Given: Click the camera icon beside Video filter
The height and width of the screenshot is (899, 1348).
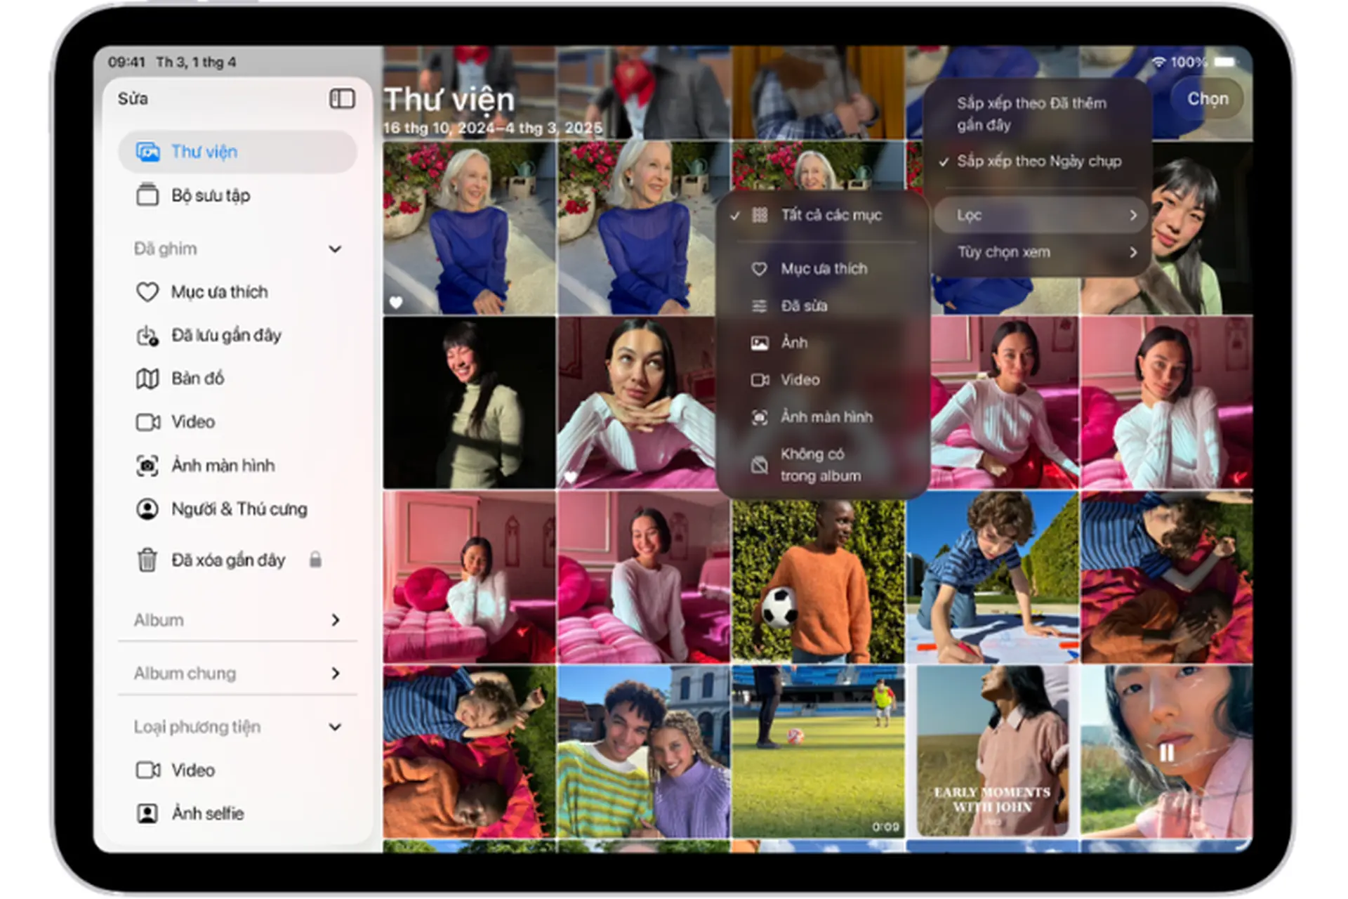Looking at the screenshot, I should coord(760,380).
